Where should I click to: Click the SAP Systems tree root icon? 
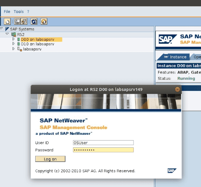[7, 29]
